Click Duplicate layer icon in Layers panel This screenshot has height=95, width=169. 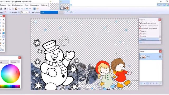click(x=147, y=83)
